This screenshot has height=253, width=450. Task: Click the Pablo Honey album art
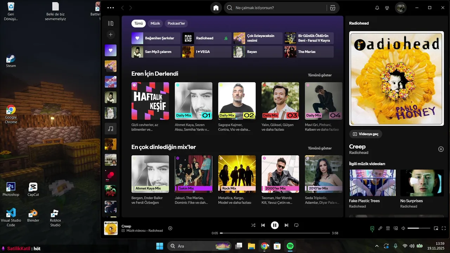point(397,78)
